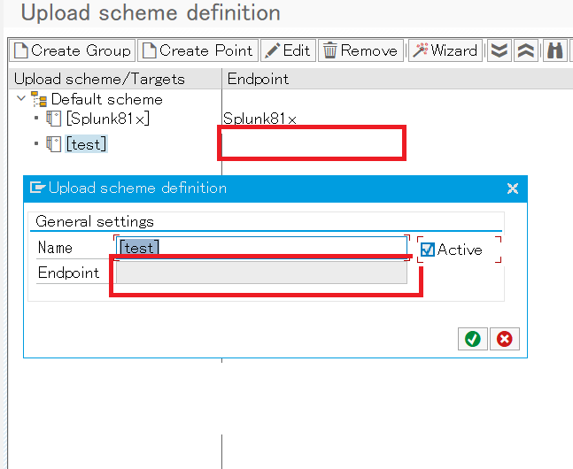573x469 pixels.
Task: Cancel dialog with red X button
Action: click(x=505, y=339)
